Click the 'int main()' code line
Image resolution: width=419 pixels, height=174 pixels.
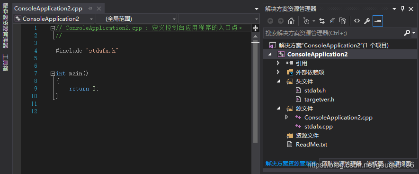click(x=72, y=73)
